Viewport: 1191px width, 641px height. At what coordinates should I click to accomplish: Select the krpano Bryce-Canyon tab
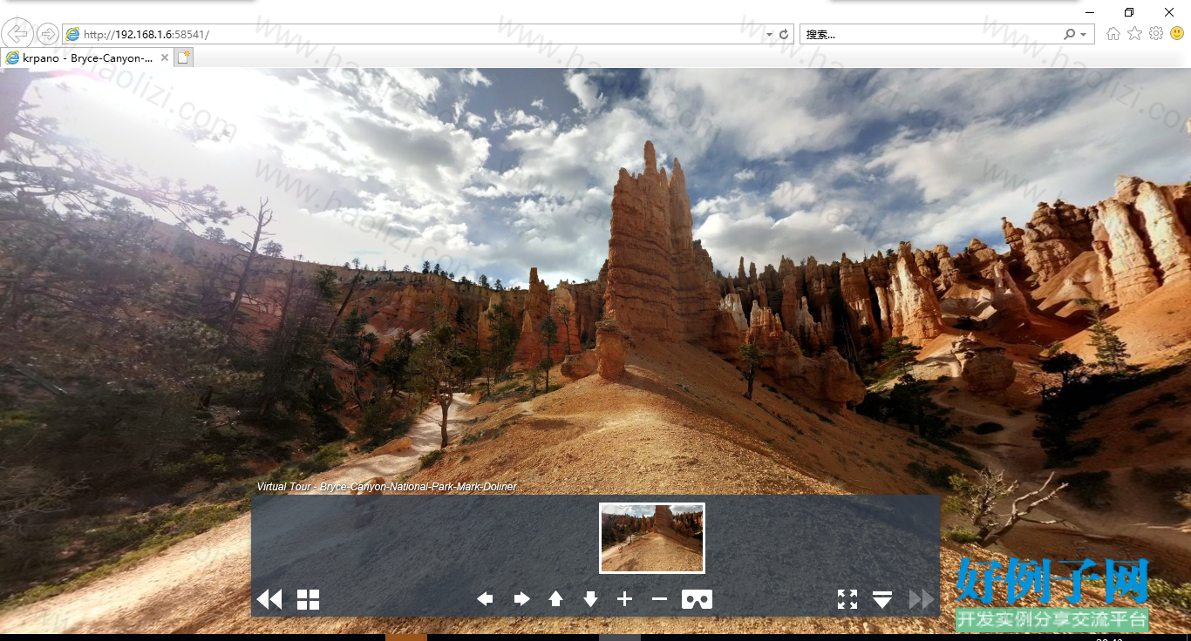coord(85,57)
